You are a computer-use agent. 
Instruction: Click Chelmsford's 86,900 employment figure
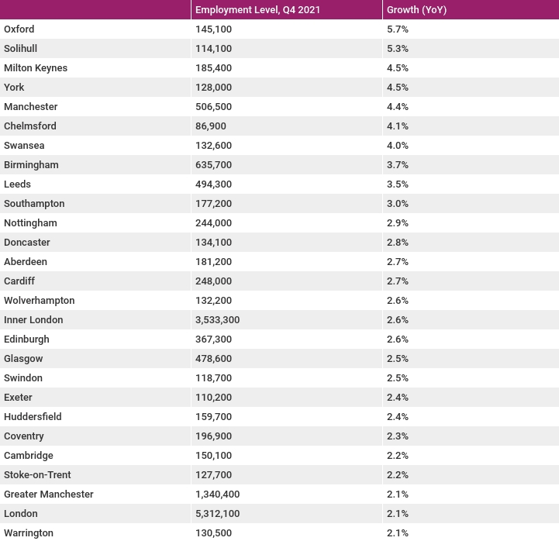(x=211, y=126)
